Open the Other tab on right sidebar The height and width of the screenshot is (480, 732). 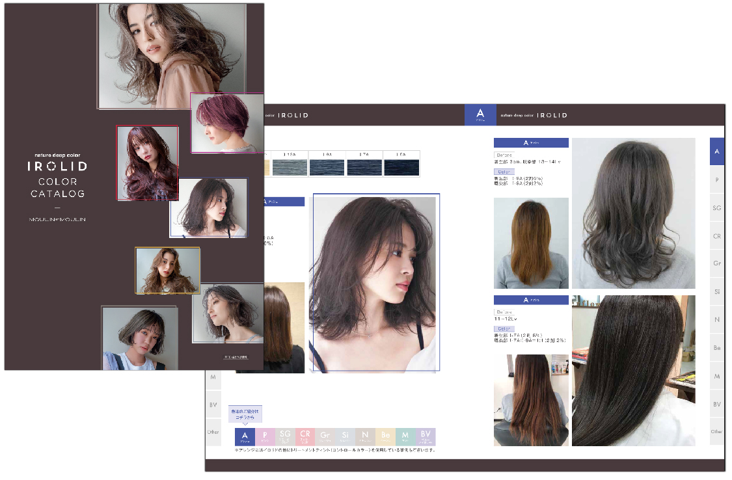(716, 432)
